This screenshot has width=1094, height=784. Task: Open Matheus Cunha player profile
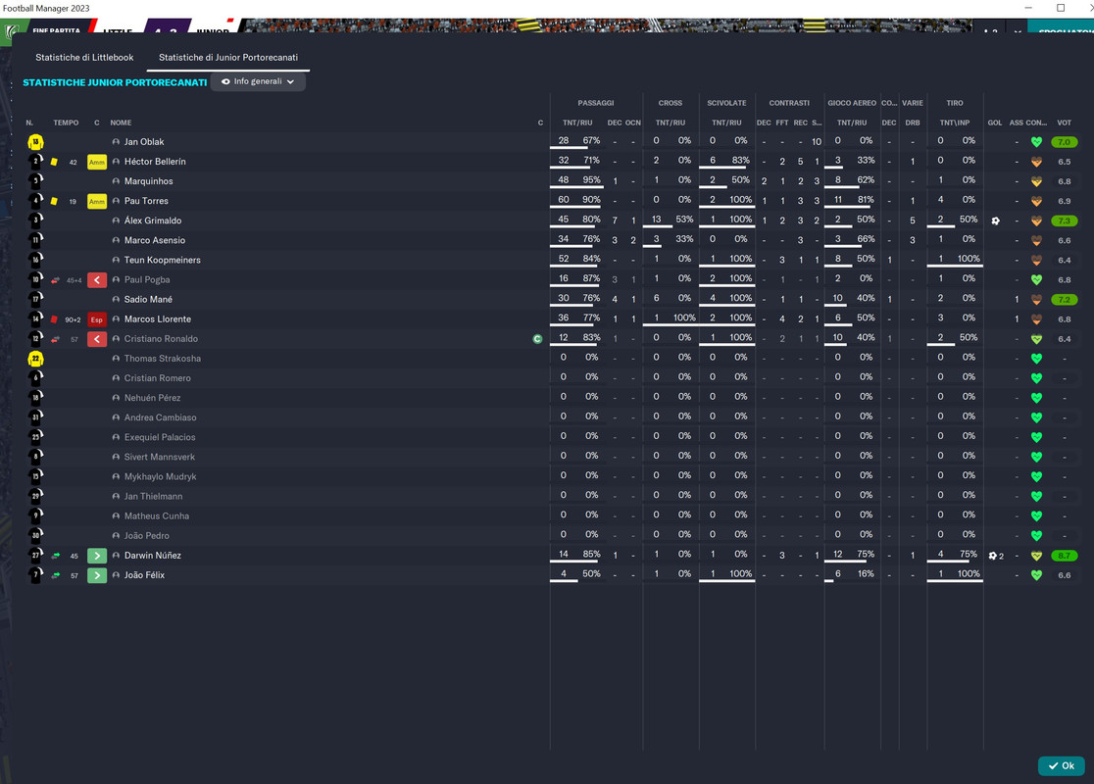point(156,516)
